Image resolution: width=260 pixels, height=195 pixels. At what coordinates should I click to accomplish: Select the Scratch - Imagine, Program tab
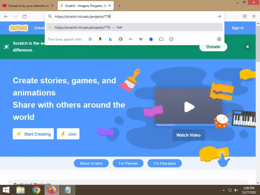[x=86, y=6]
